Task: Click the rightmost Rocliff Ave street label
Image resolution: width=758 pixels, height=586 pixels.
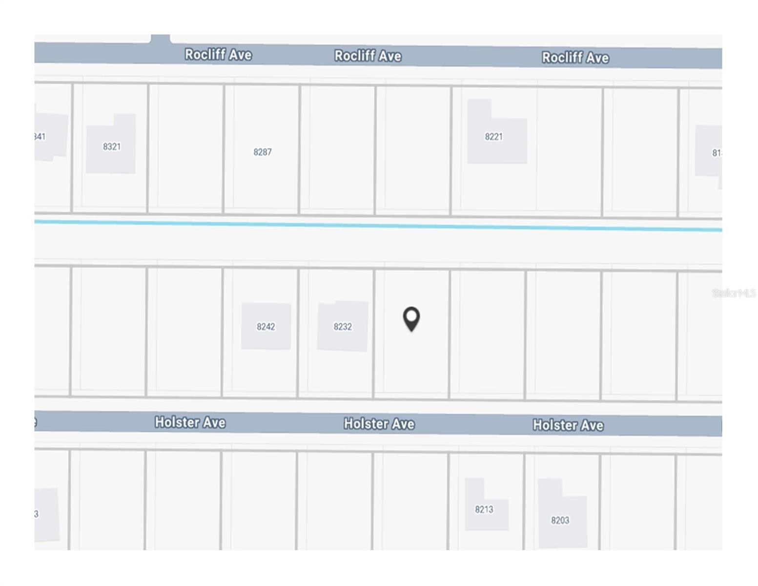Action: [x=575, y=58]
